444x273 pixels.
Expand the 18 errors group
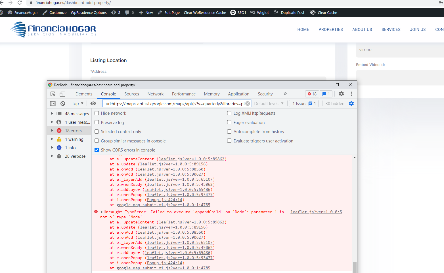(x=52, y=131)
